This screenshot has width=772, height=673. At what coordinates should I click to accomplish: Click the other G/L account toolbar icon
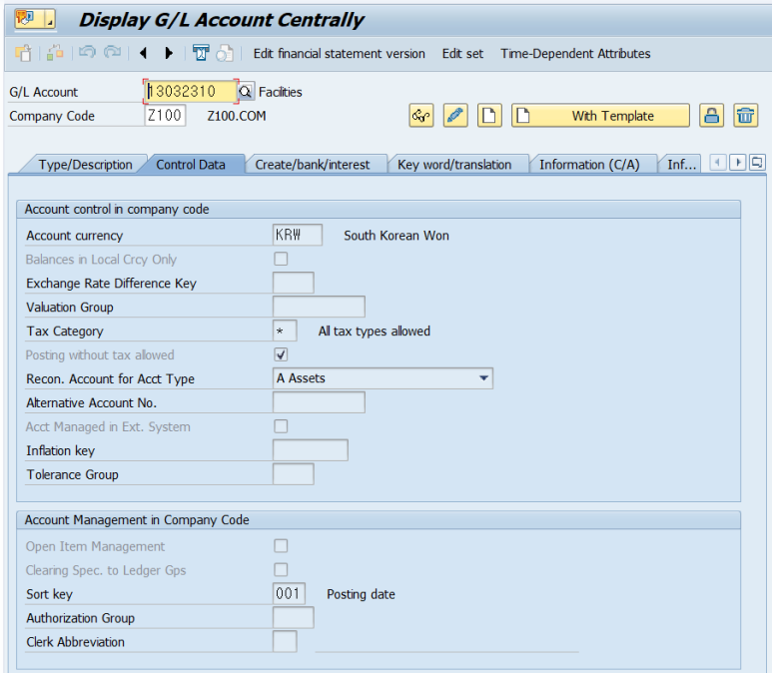[23, 53]
